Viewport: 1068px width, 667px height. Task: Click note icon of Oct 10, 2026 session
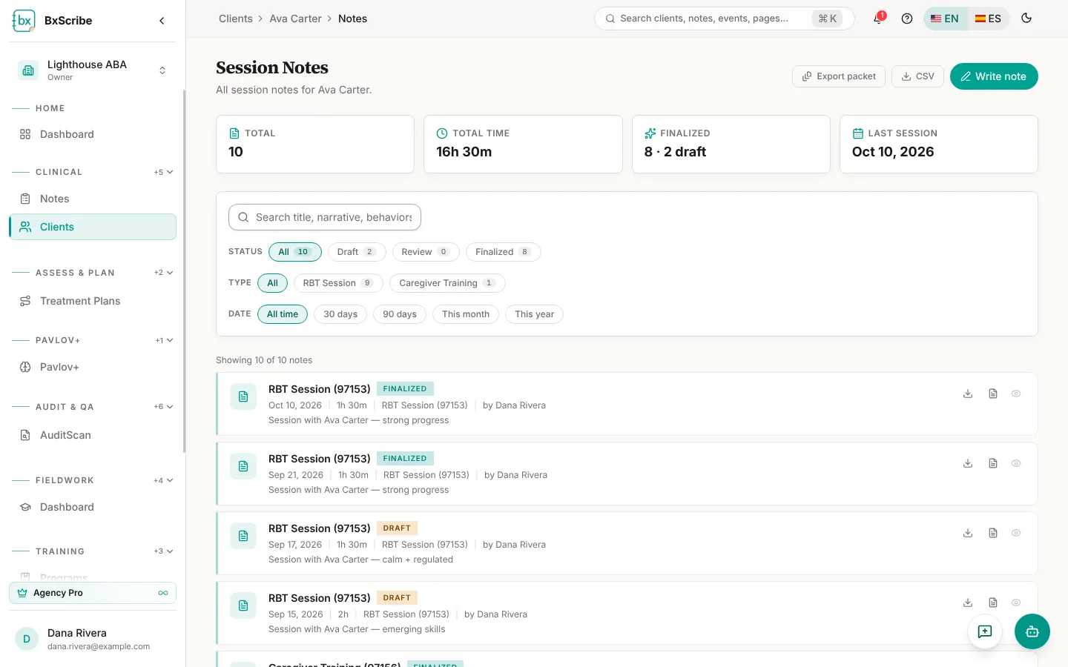click(x=243, y=397)
